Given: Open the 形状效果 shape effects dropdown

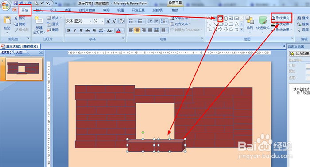Looking at the screenshot, I should click(x=282, y=30).
